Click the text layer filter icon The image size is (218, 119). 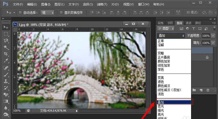pos(193,28)
